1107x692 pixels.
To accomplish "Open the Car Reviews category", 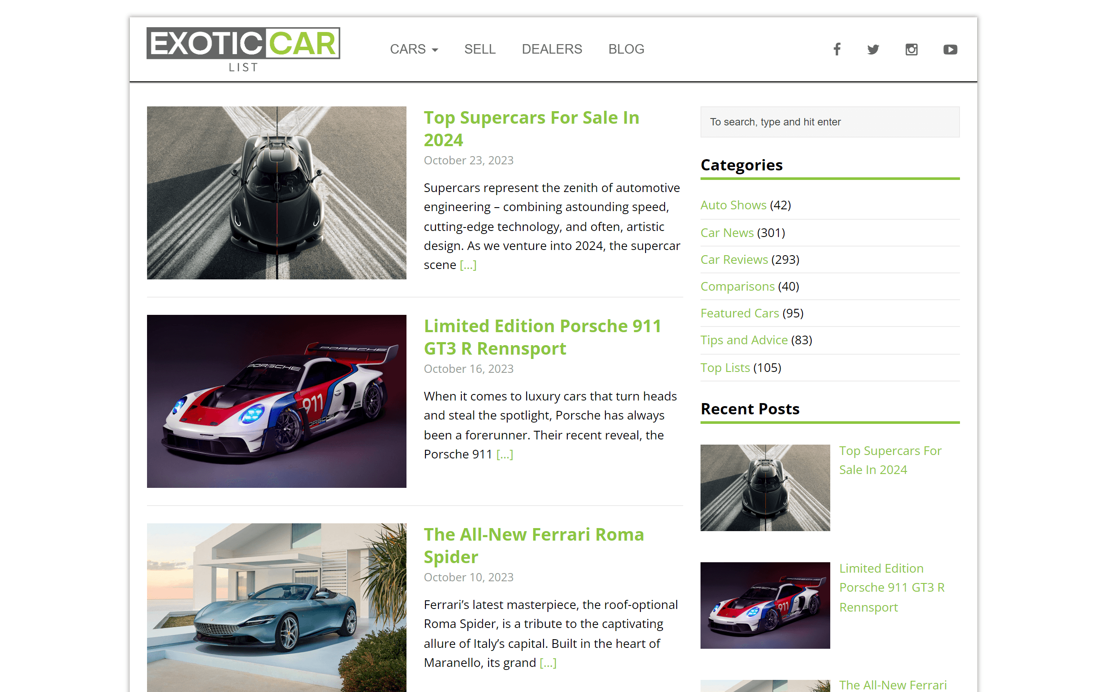I will click(x=734, y=259).
